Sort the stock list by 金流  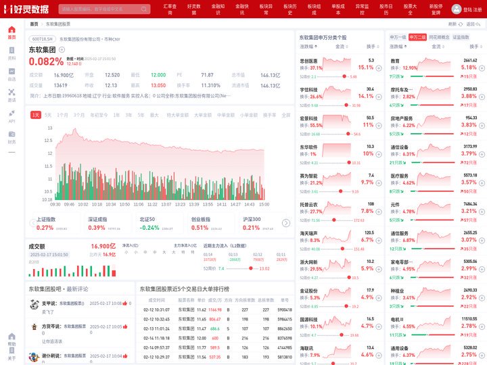[x=342, y=47]
